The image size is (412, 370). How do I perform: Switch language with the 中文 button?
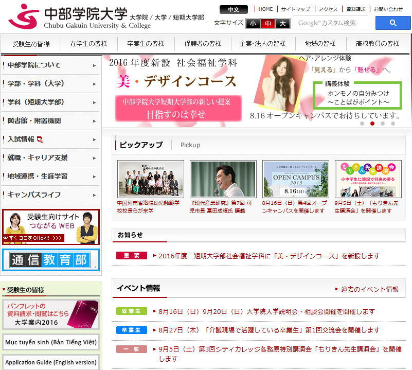(234, 9)
